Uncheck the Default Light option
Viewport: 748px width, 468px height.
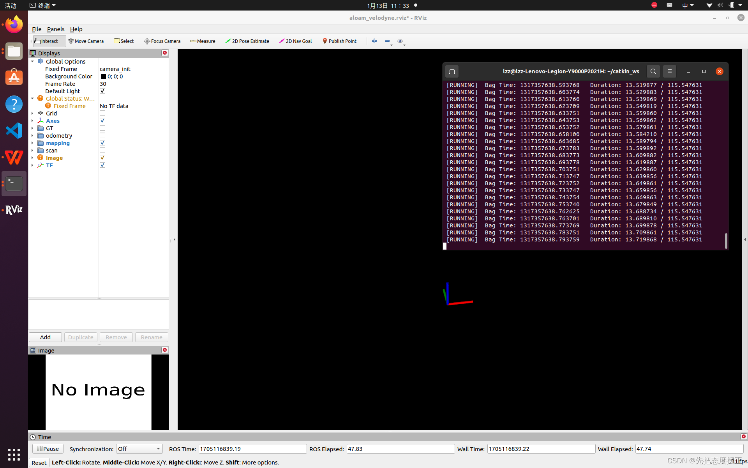pos(102,91)
